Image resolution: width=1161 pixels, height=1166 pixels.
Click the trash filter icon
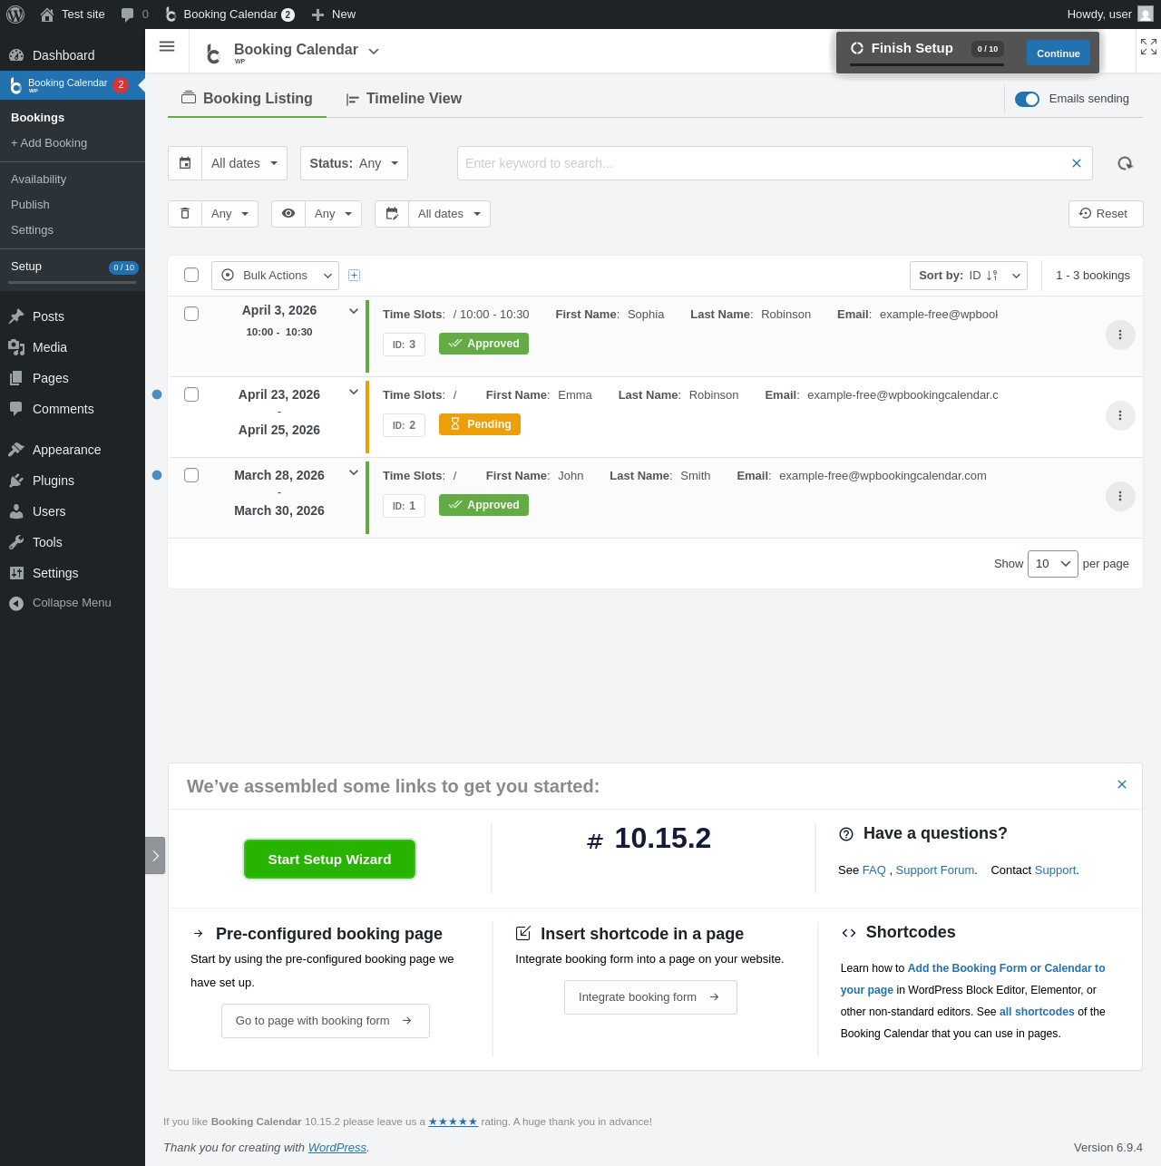click(185, 213)
